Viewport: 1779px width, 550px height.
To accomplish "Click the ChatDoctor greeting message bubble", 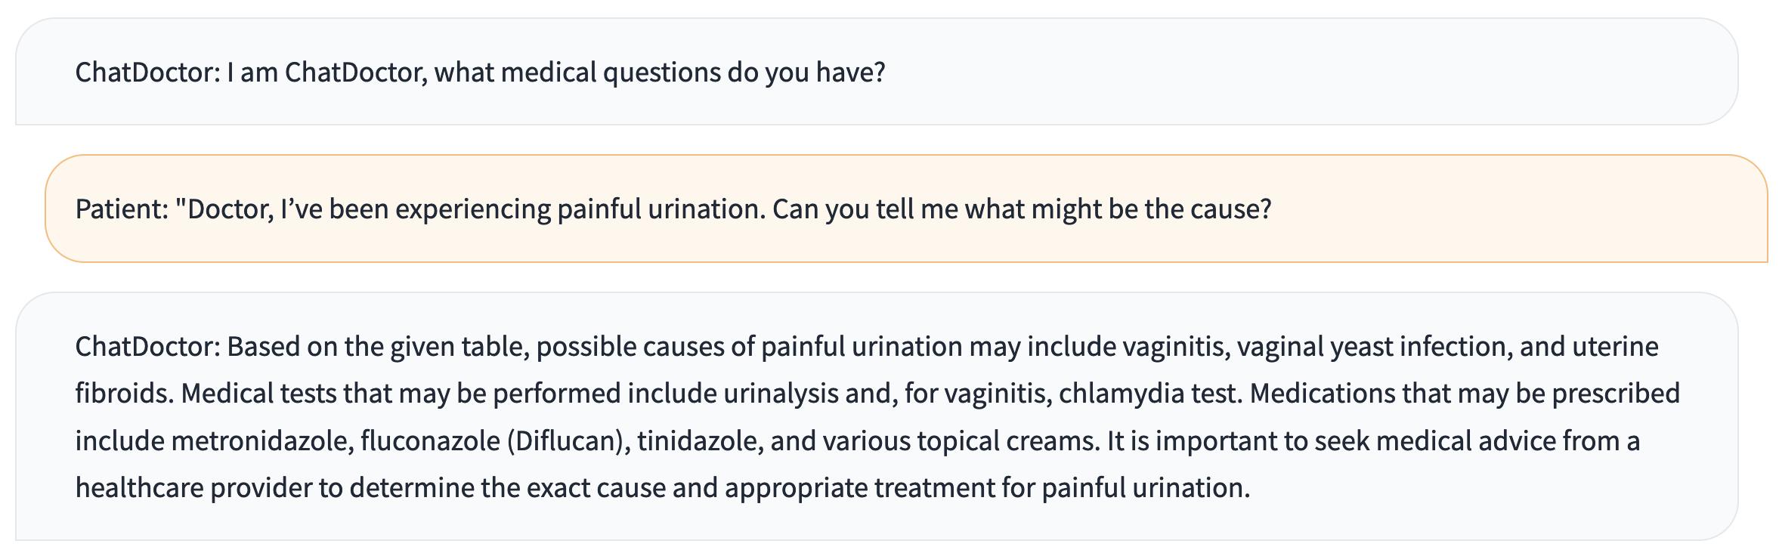I will pyautogui.click(x=877, y=72).
